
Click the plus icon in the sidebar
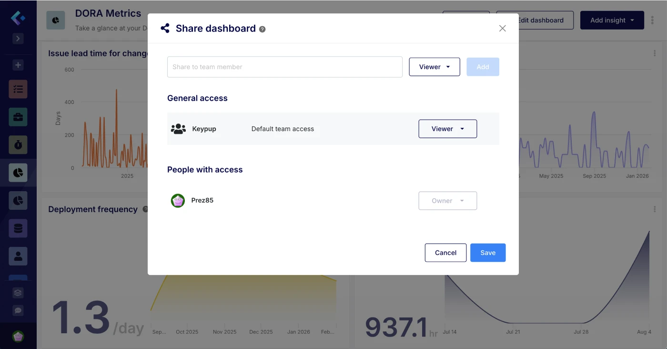coord(18,65)
